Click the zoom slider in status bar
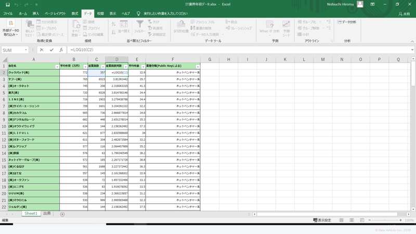 point(385,220)
